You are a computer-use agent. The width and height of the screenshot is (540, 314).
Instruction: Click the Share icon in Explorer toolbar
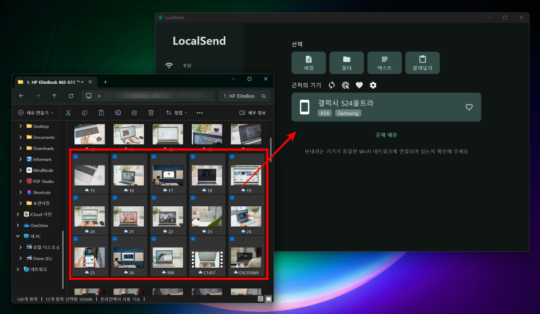pos(134,113)
